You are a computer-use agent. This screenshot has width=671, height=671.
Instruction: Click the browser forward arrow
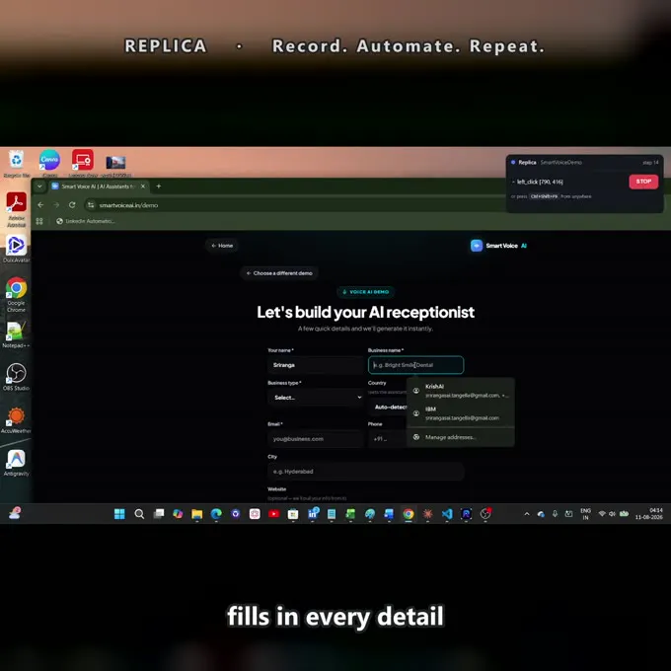(x=56, y=205)
